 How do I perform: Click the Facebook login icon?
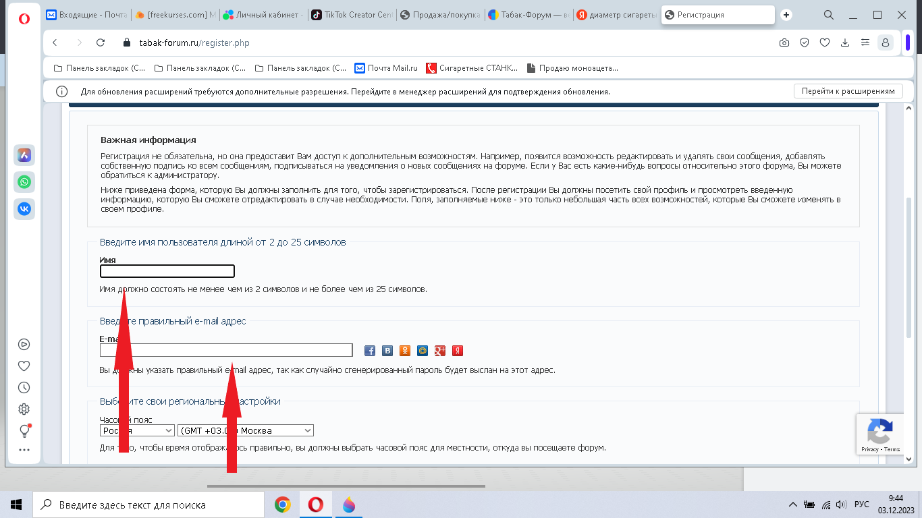pyautogui.click(x=370, y=351)
